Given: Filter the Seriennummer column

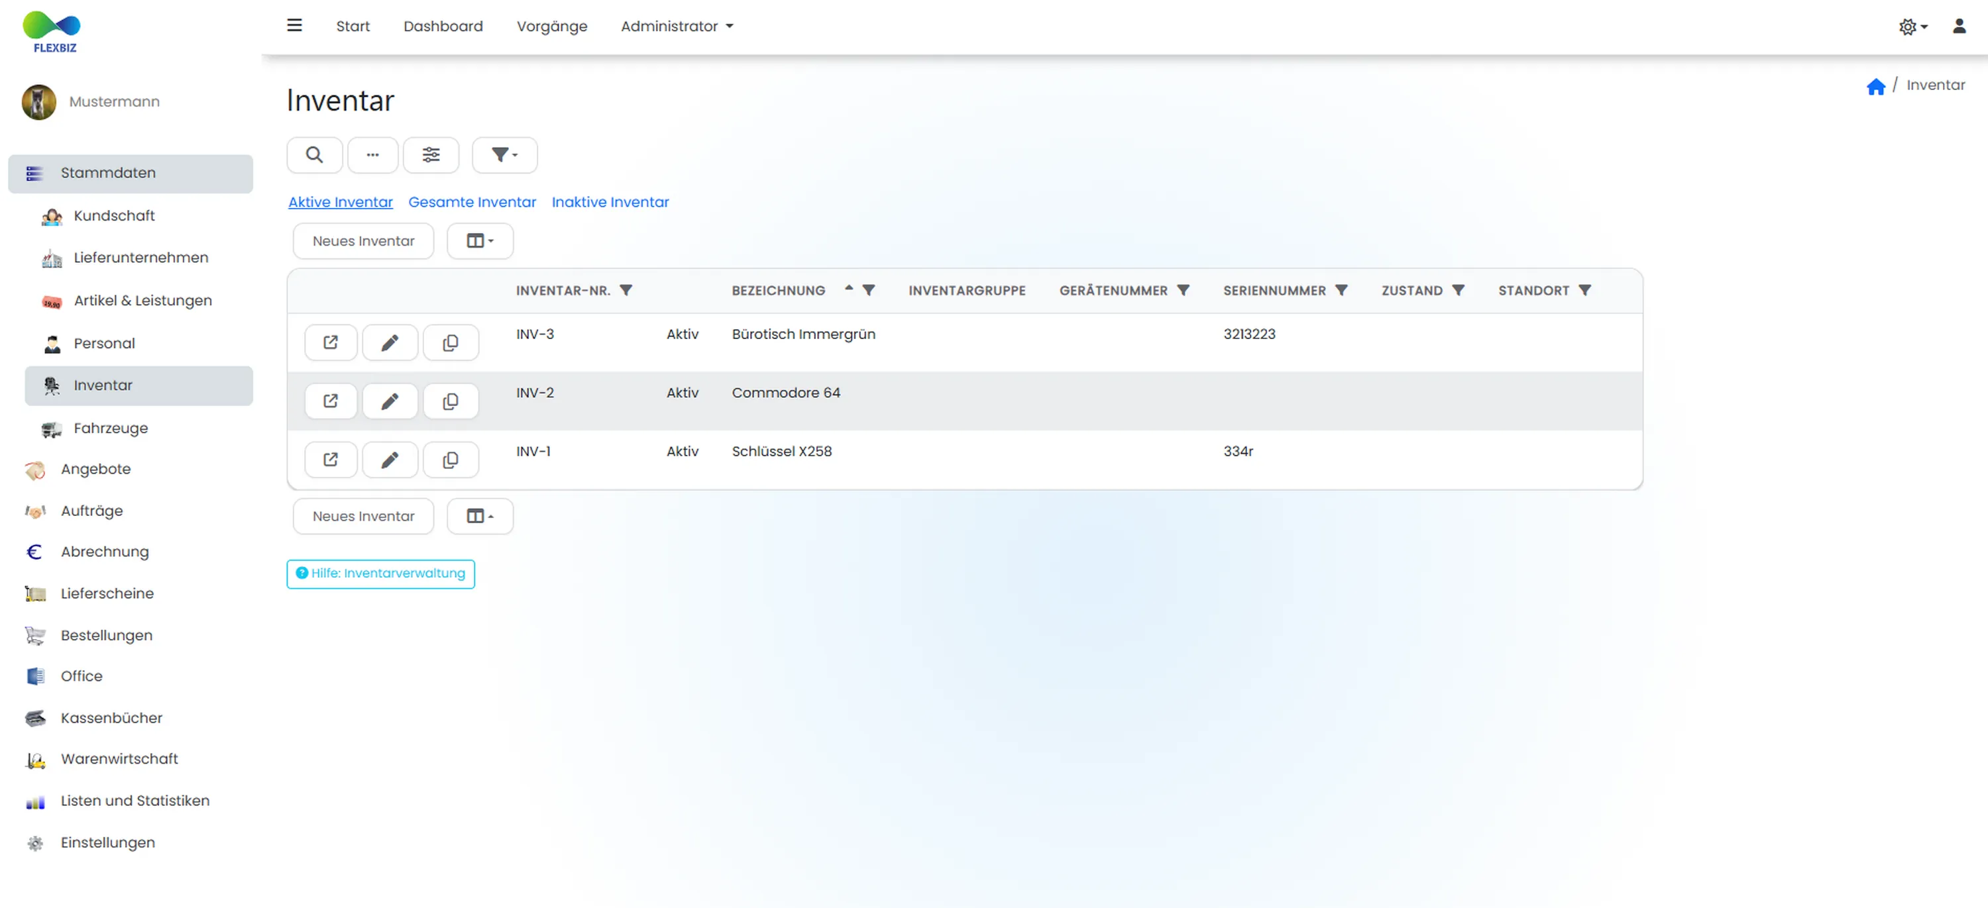Looking at the screenshot, I should 1341,290.
